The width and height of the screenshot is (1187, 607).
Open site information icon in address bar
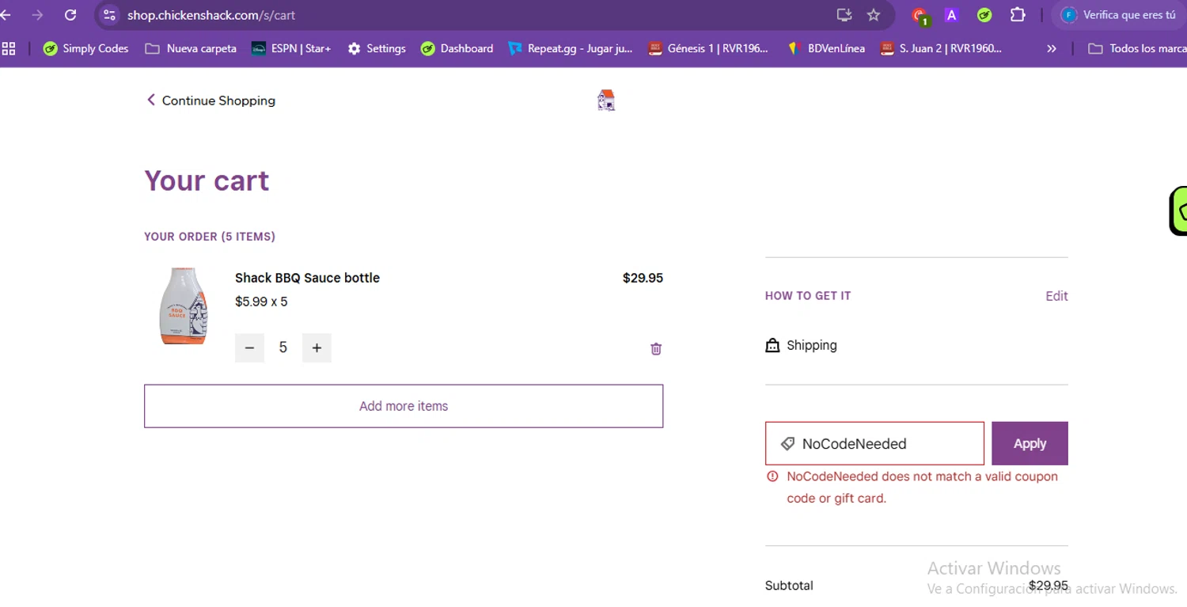click(110, 15)
